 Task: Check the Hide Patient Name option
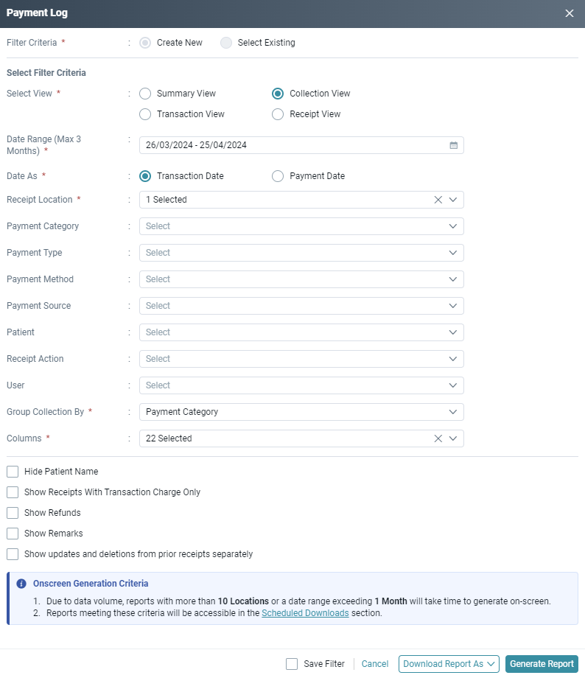point(12,471)
